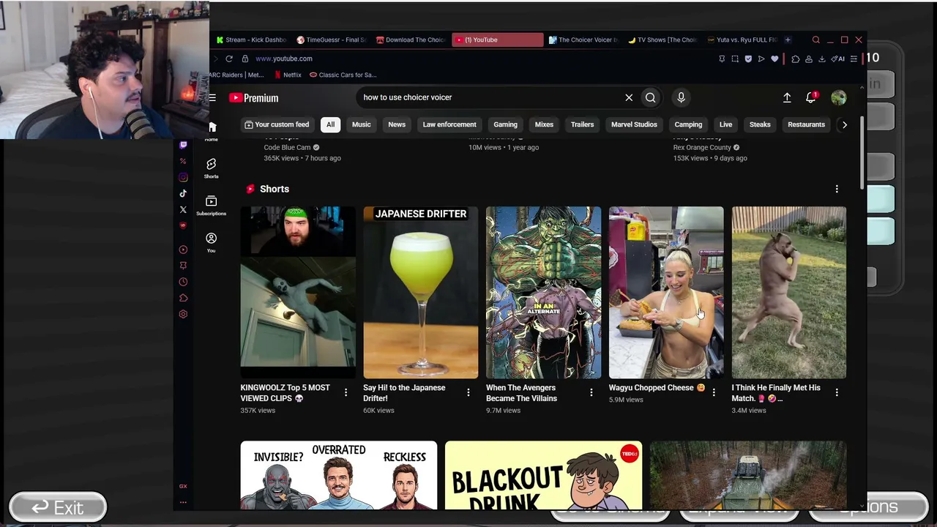
Task: Open Shorts in the YouTube sidebar
Action: click(211, 168)
